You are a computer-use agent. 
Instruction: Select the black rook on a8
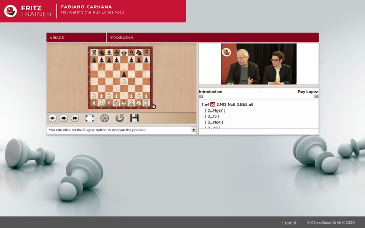coord(94,53)
